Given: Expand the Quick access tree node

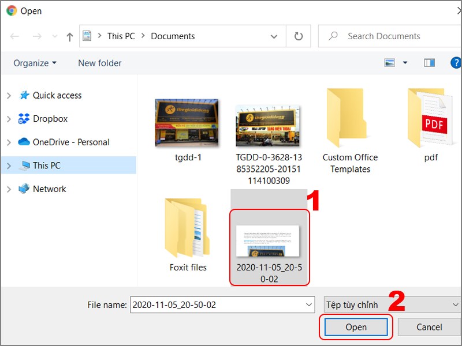Looking at the screenshot, I should pyautogui.click(x=9, y=96).
